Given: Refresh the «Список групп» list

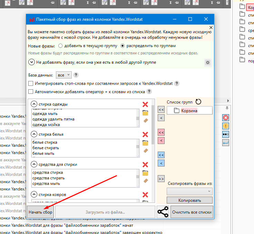Looking at the screenshot, I should [198, 102].
